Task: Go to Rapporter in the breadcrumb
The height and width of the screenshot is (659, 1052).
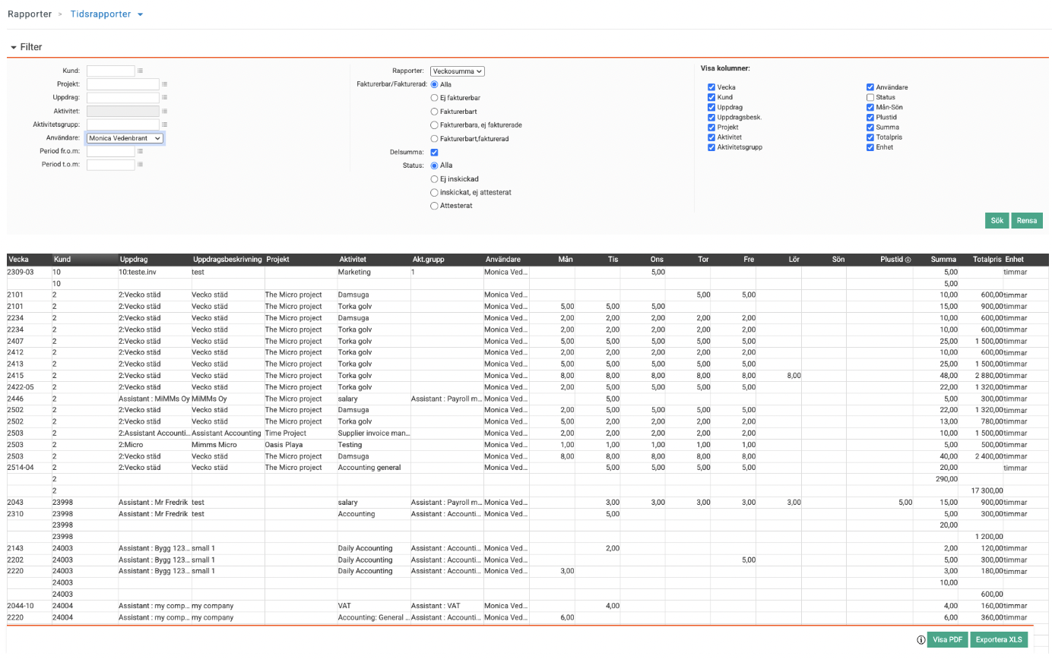Action: pyautogui.click(x=30, y=14)
